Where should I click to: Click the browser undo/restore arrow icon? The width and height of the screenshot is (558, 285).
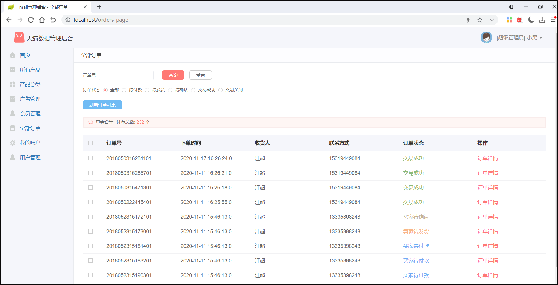(53, 20)
